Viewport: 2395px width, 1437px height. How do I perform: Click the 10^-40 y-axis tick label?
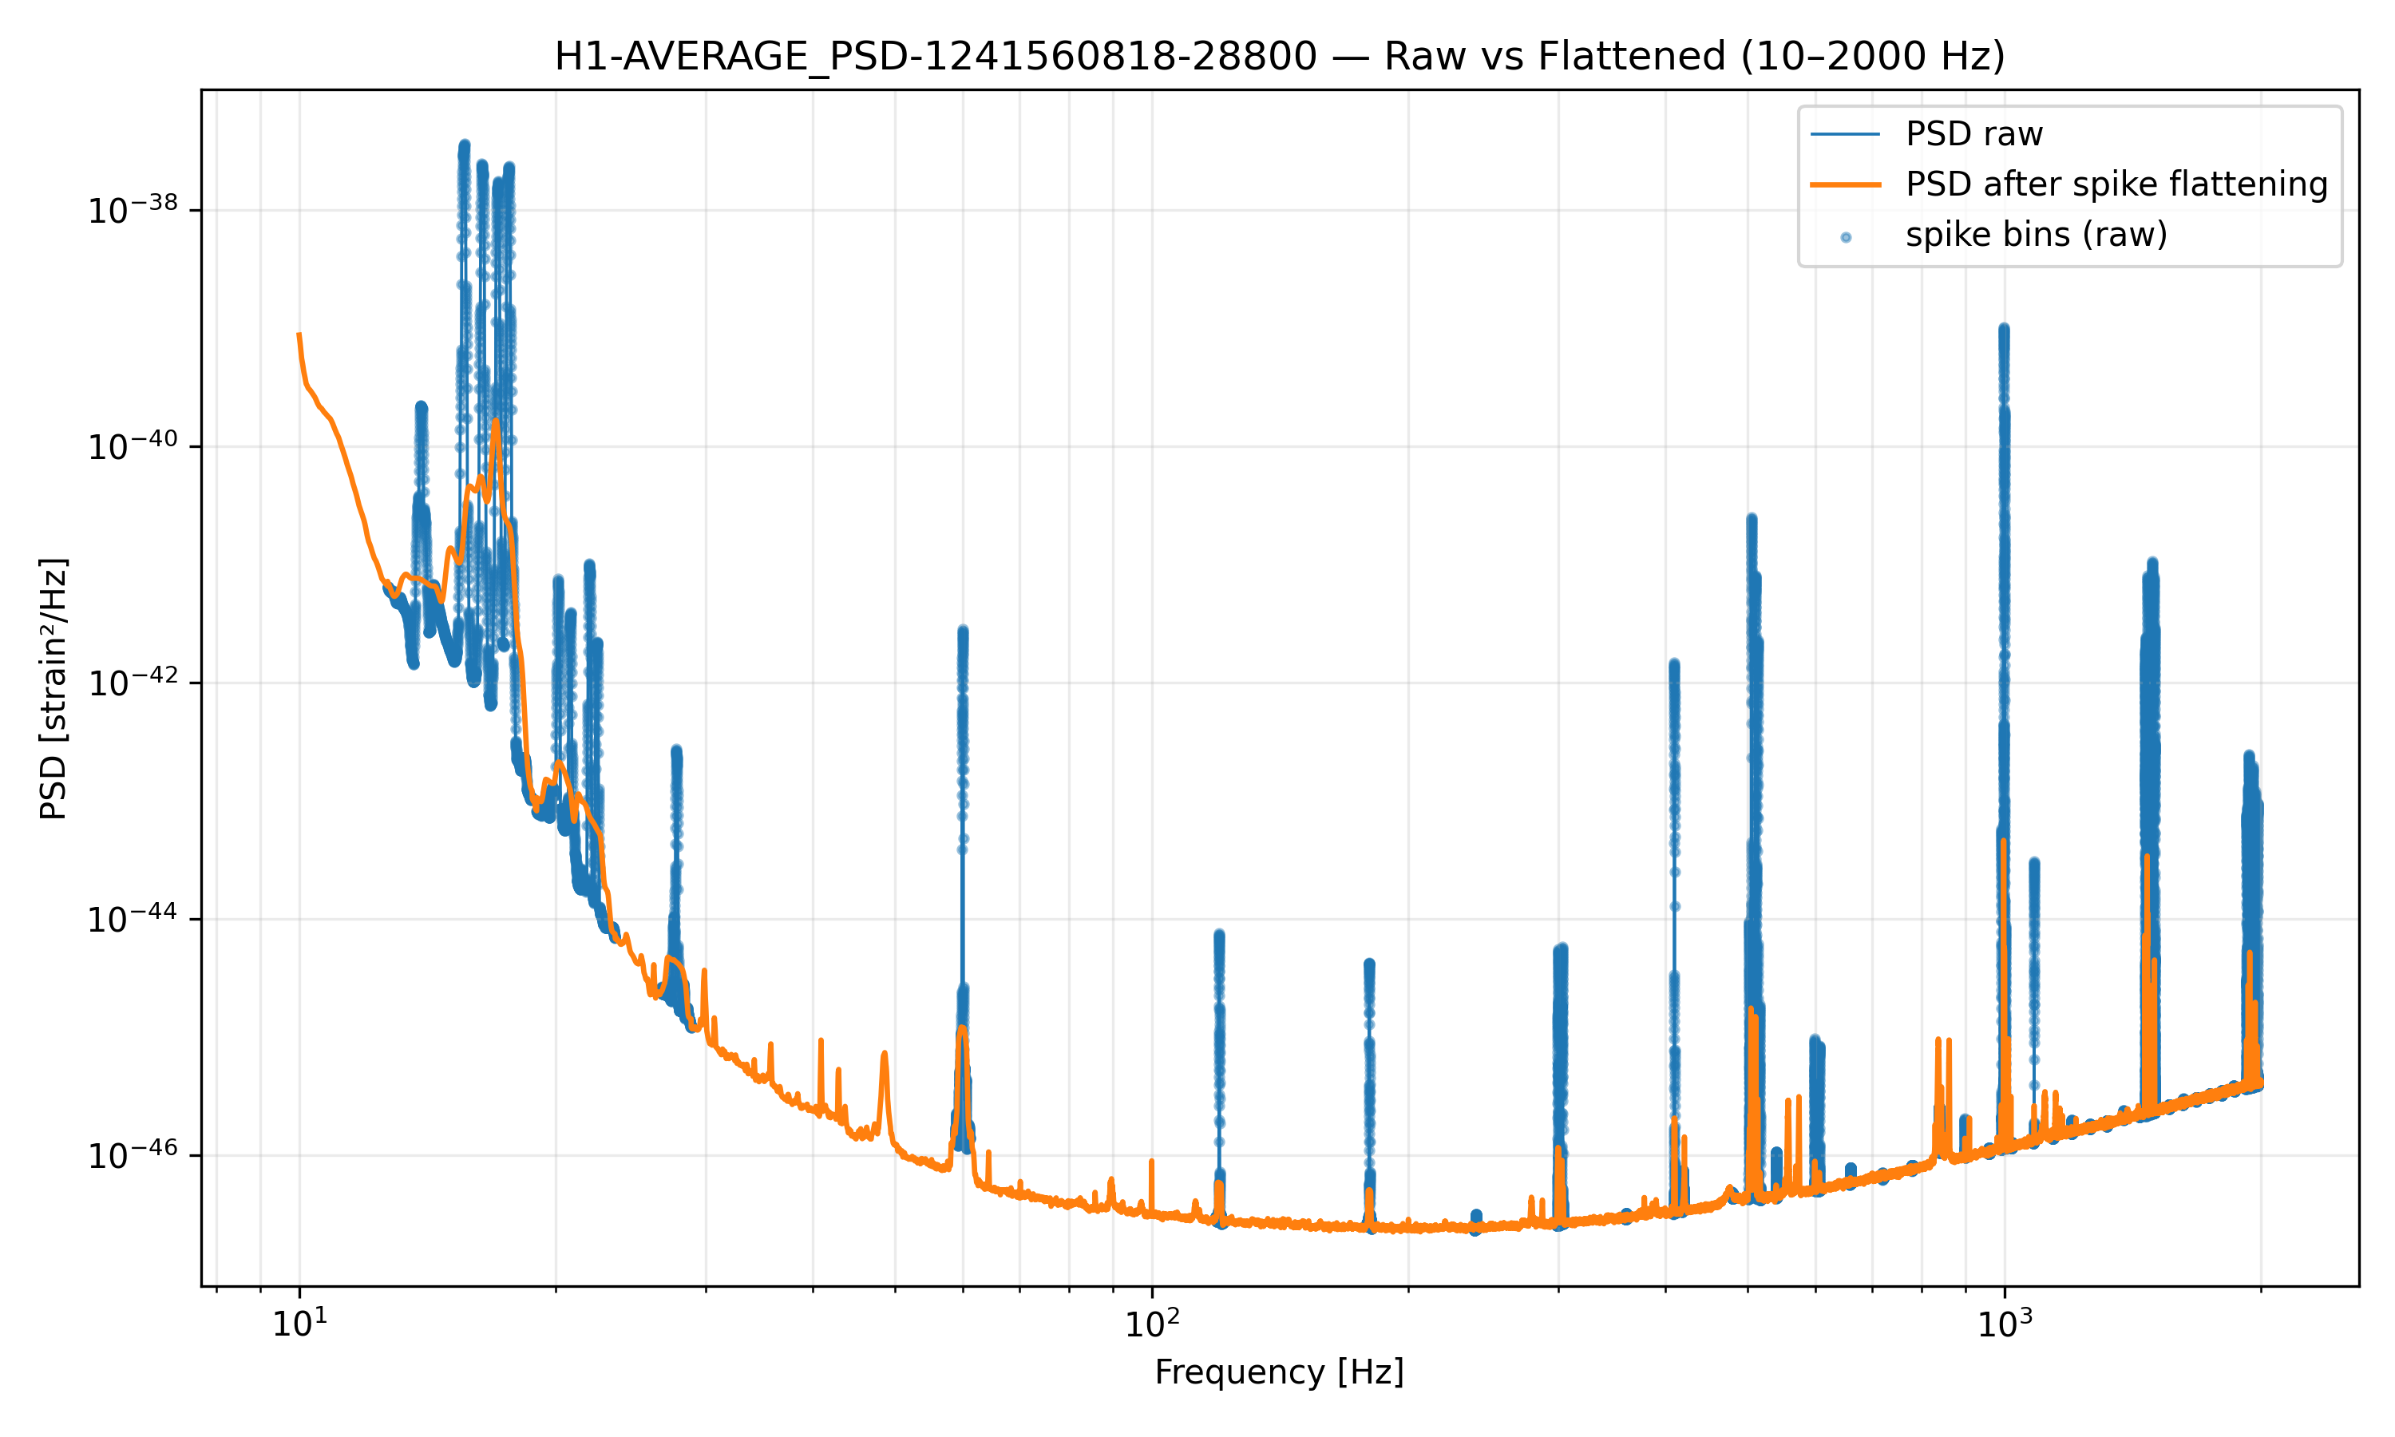(x=133, y=446)
